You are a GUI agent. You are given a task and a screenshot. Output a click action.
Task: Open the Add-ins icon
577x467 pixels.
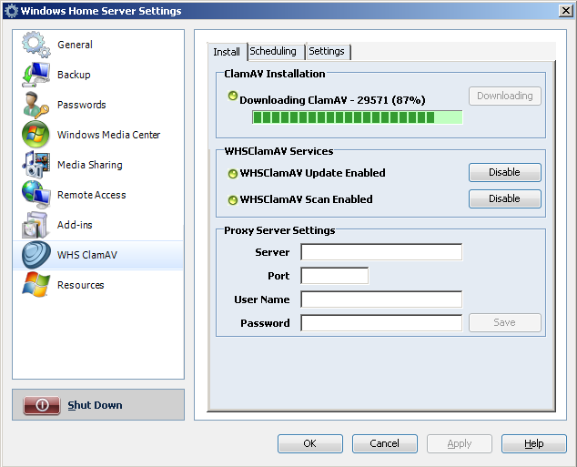pos(35,225)
